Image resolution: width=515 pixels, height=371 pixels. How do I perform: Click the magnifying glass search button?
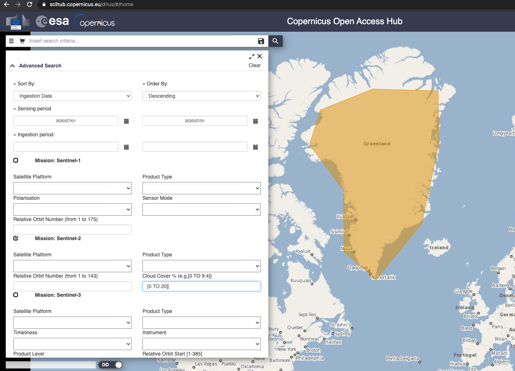tap(275, 41)
